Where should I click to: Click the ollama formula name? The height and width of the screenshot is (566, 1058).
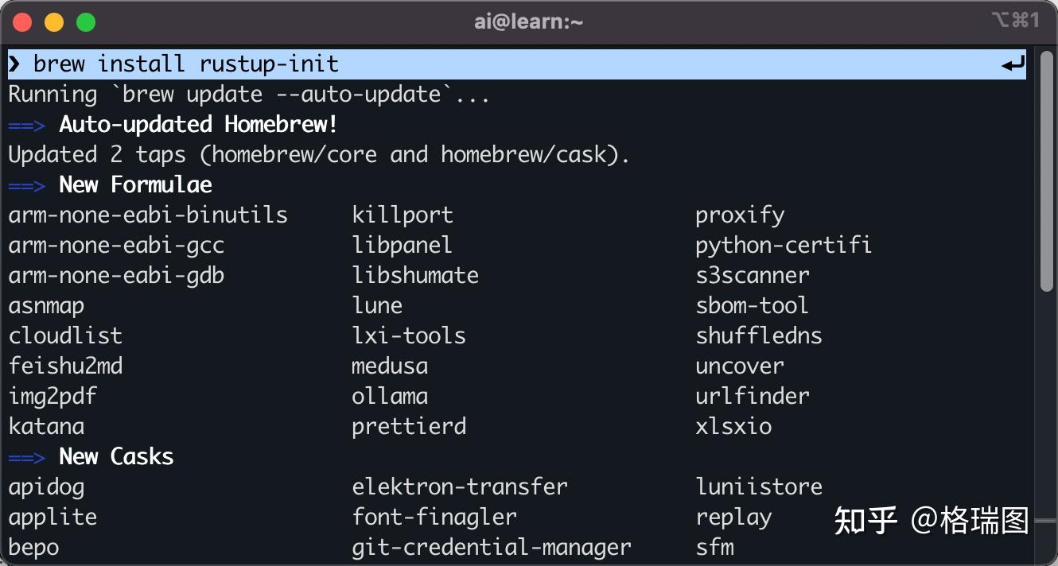click(390, 396)
